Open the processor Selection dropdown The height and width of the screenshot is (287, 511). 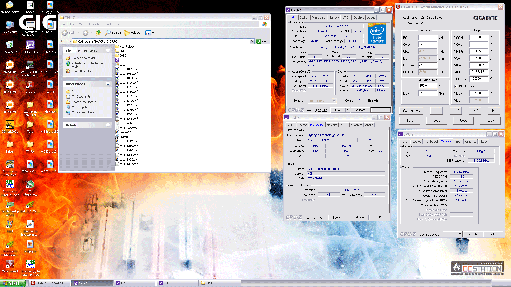coord(334,101)
